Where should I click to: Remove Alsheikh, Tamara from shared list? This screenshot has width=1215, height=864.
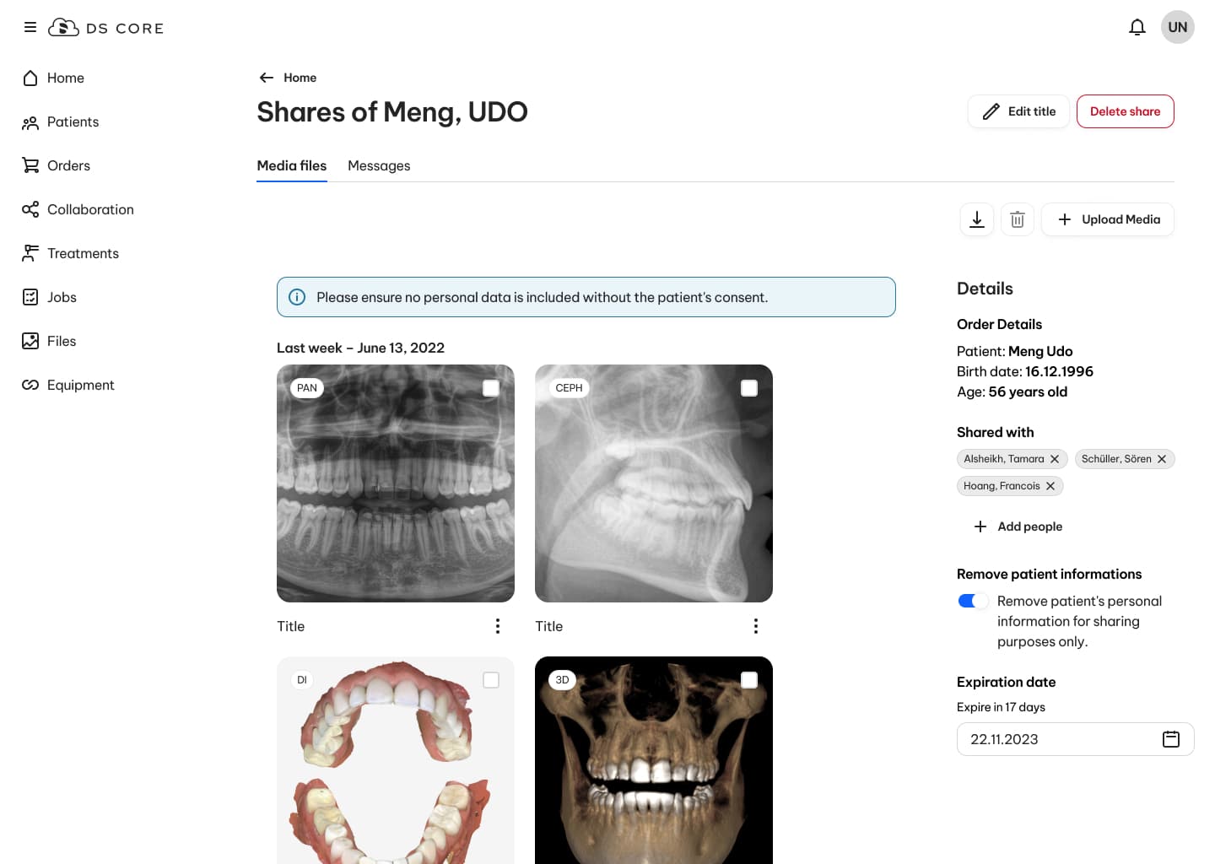[1055, 459]
